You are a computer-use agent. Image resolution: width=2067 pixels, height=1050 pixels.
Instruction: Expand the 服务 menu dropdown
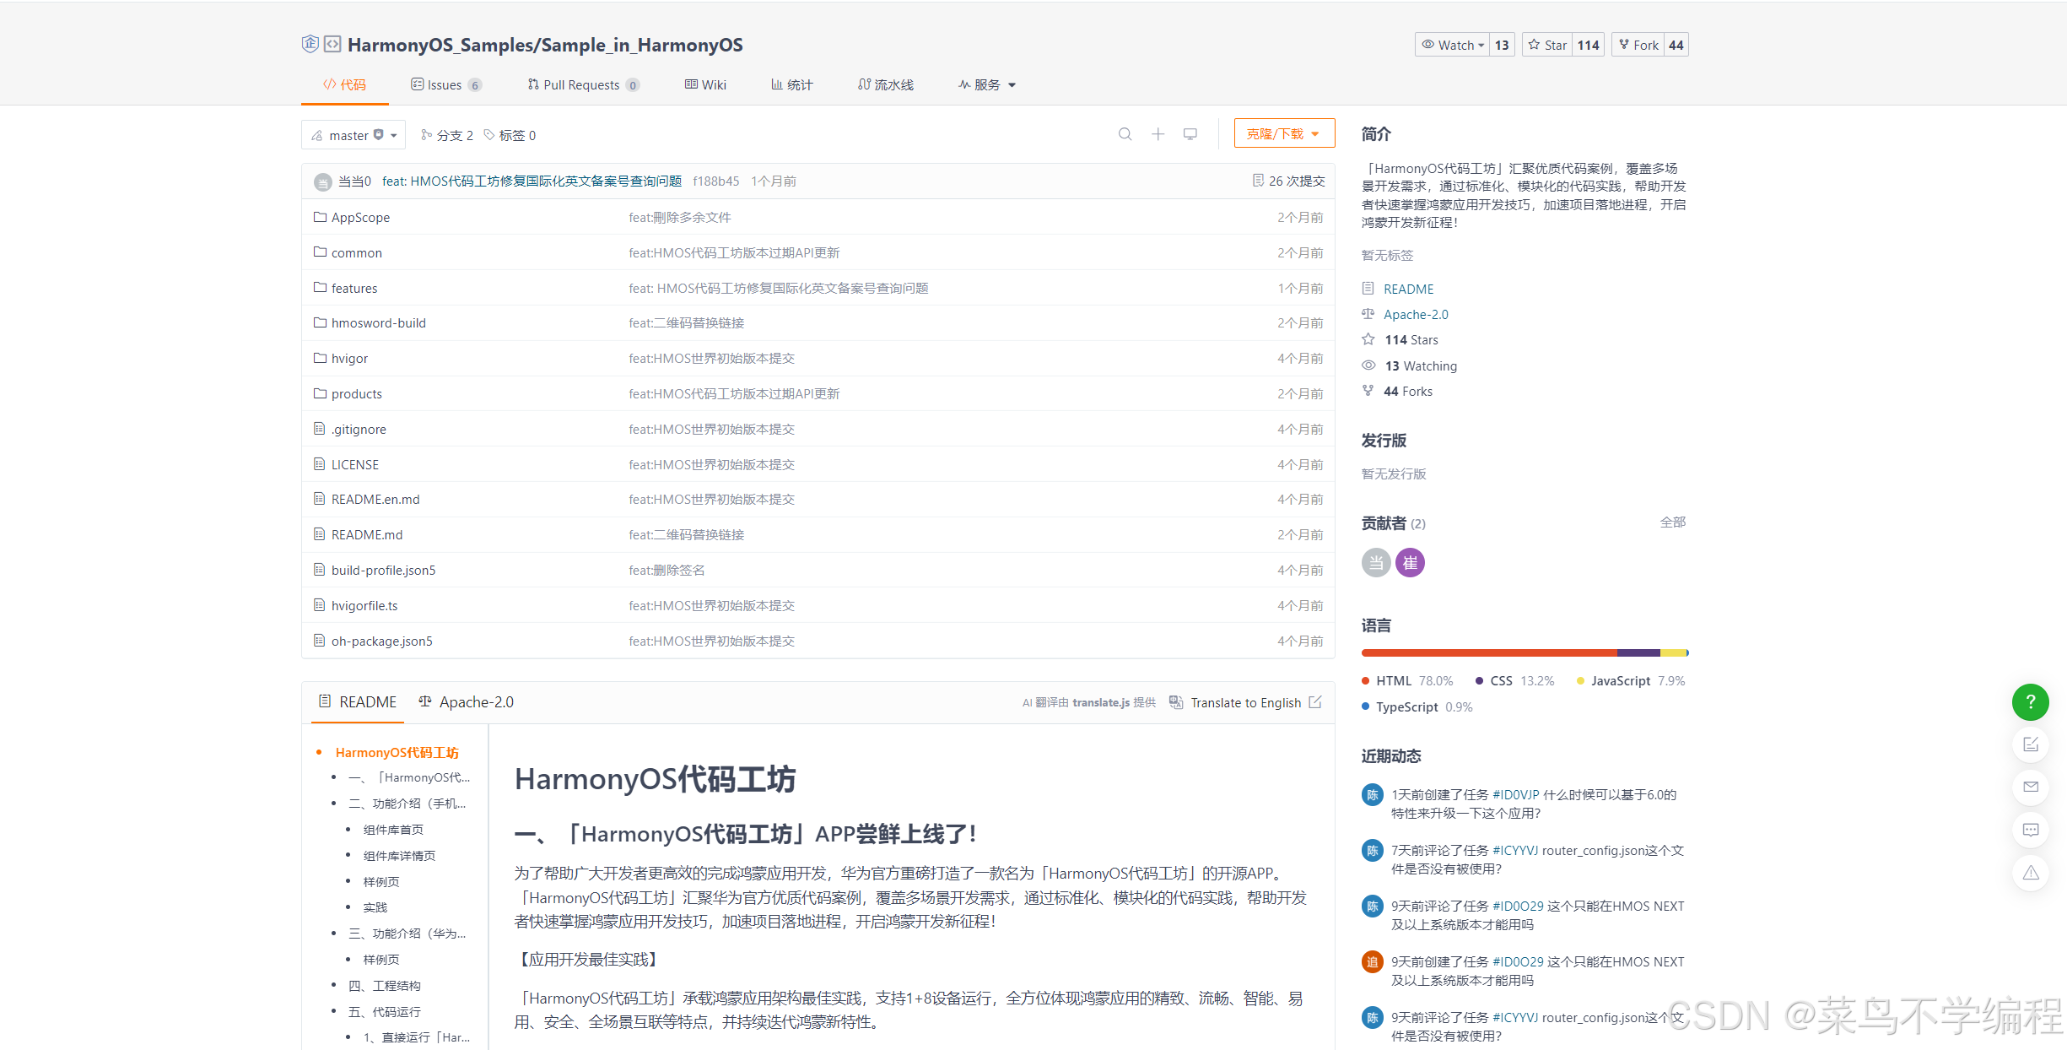pyautogui.click(x=986, y=84)
